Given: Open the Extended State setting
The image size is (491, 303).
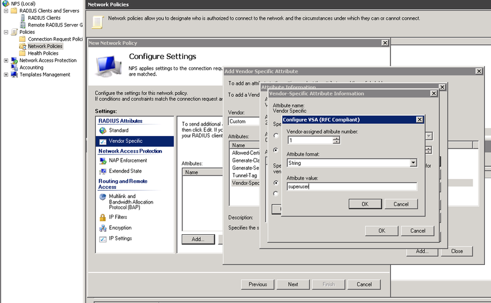Looking at the screenshot, I should coord(125,171).
